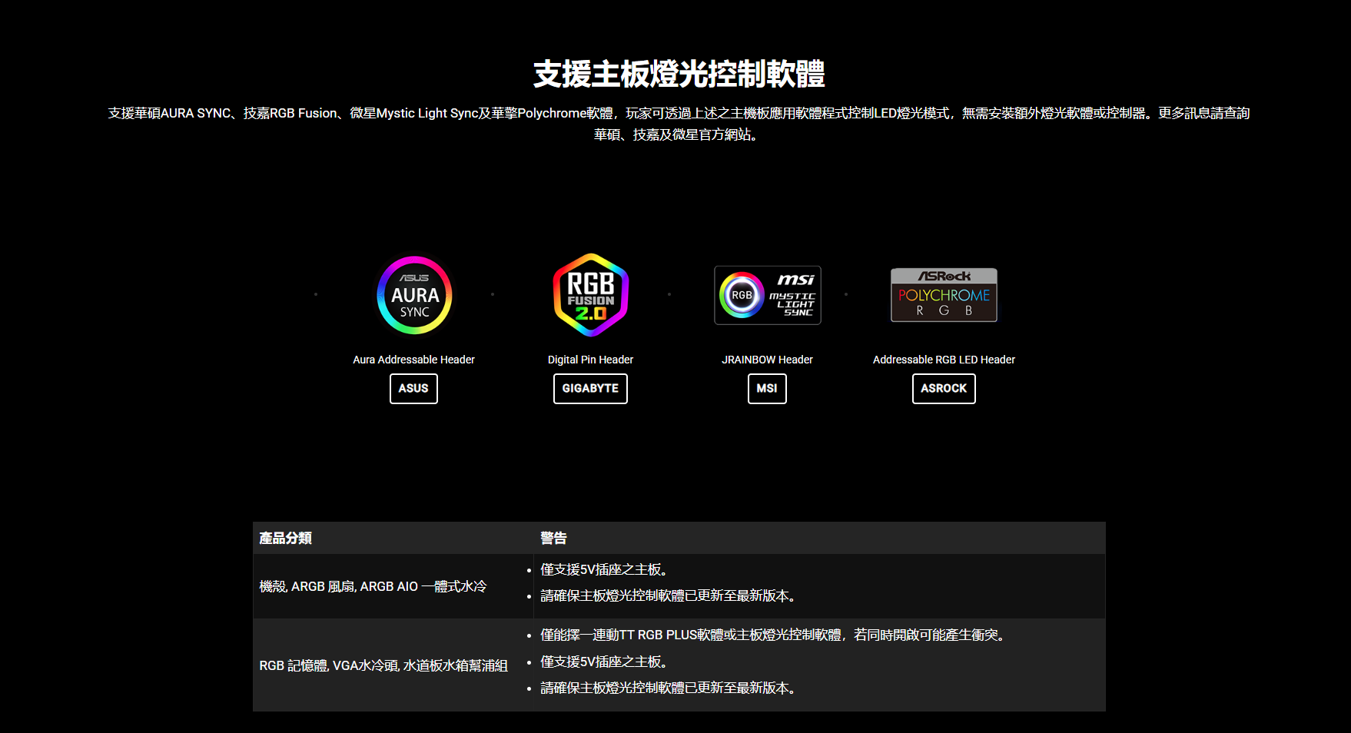Click the Gigabyte RGB Fusion 2.0 logo
1351x733 pixels.
pyautogui.click(x=590, y=295)
